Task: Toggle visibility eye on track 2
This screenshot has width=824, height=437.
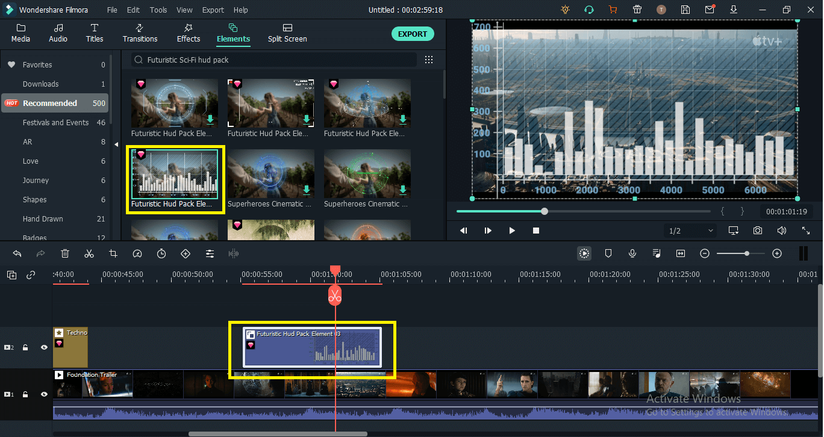Action: pos(44,347)
